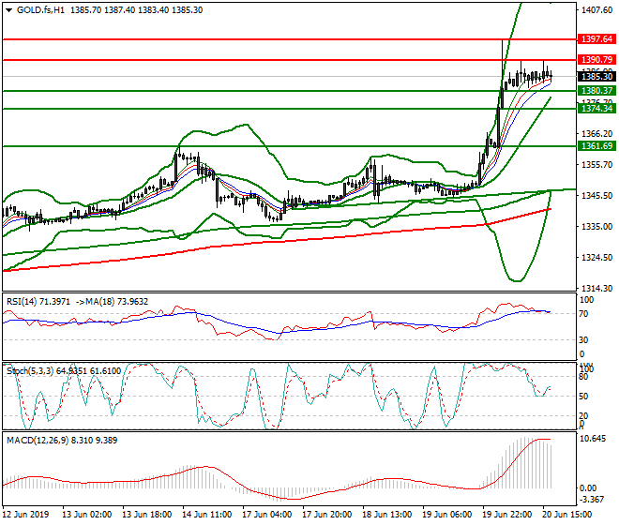Click the 1314.30 price scale value
This screenshot has height=525, width=619.
[x=596, y=288]
